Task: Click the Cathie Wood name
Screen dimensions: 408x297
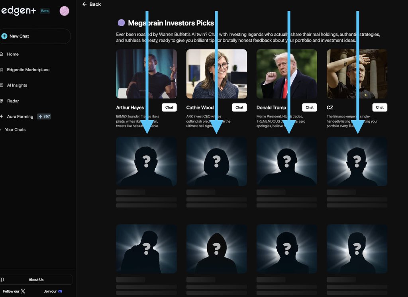Action: click(200, 107)
